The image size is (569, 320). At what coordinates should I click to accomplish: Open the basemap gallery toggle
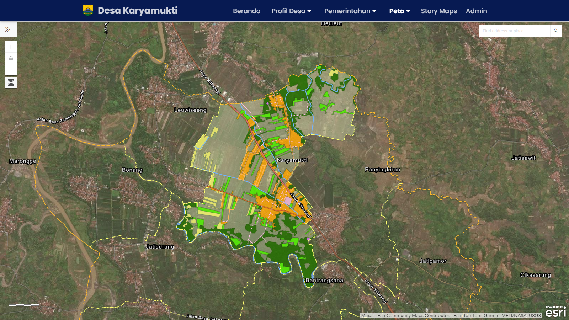[11, 82]
